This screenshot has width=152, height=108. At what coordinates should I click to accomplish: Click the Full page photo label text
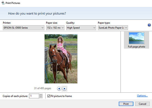coord(137,47)
